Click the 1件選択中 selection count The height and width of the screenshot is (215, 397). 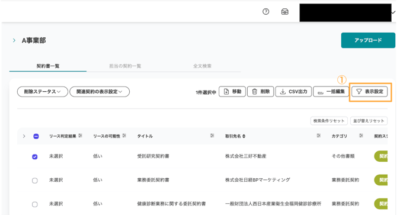tap(206, 92)
